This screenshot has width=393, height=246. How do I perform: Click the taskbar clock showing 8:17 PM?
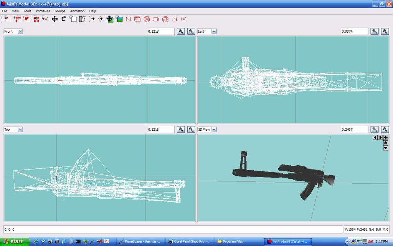point(382,241)
